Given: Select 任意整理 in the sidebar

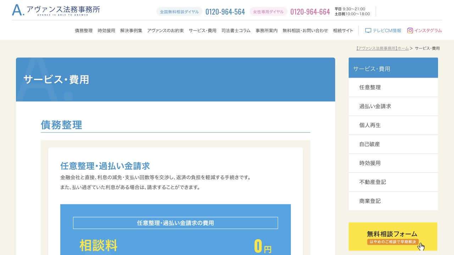Looking at the screenshot, I should pyautogui.click(x=393, y=87).
